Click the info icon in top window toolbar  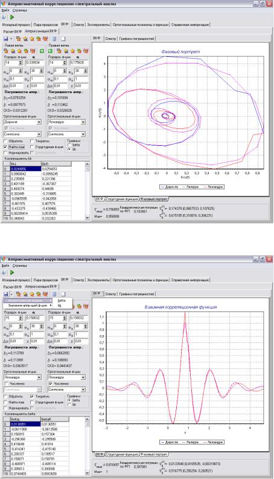(x=4, y=17)
